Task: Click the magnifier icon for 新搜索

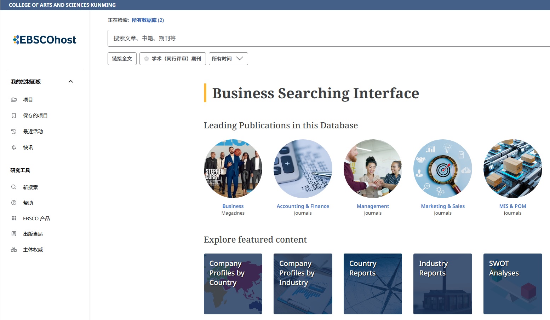Action: pos(14,187)
